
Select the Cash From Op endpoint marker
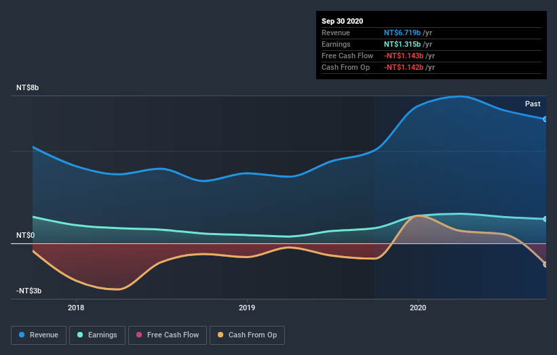tap(545, 265)
